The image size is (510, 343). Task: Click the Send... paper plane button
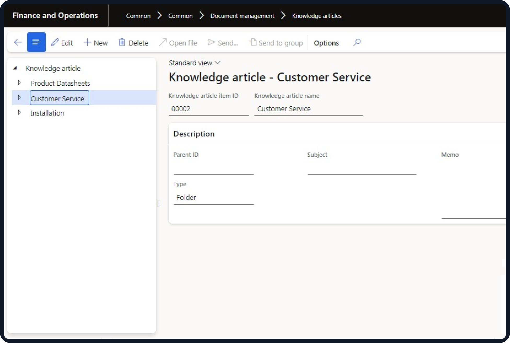click(223, 43)
